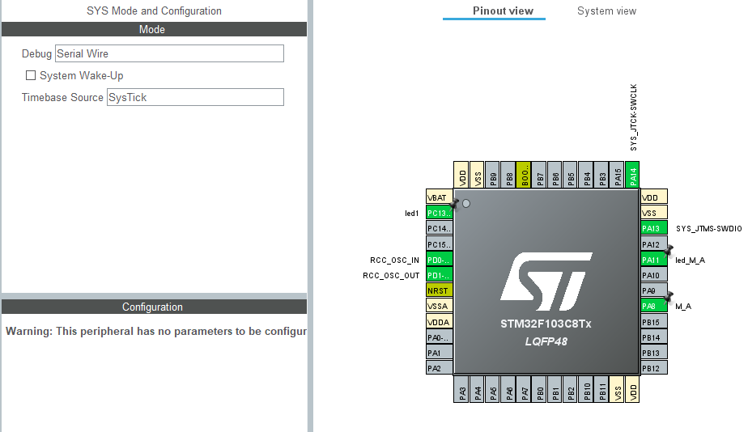Image resolution: width=748 pixels, height=432 pixels.
Task: Click the PD0 pin for RCC_OSC_IN
Action: 439,260
